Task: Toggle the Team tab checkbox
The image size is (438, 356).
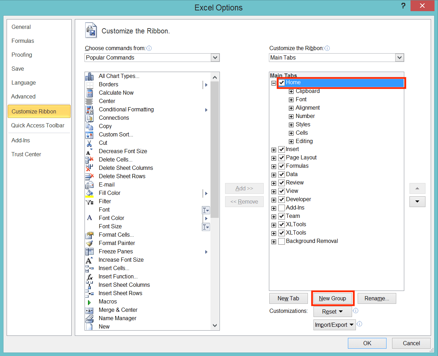Action: tap(282, 216)
